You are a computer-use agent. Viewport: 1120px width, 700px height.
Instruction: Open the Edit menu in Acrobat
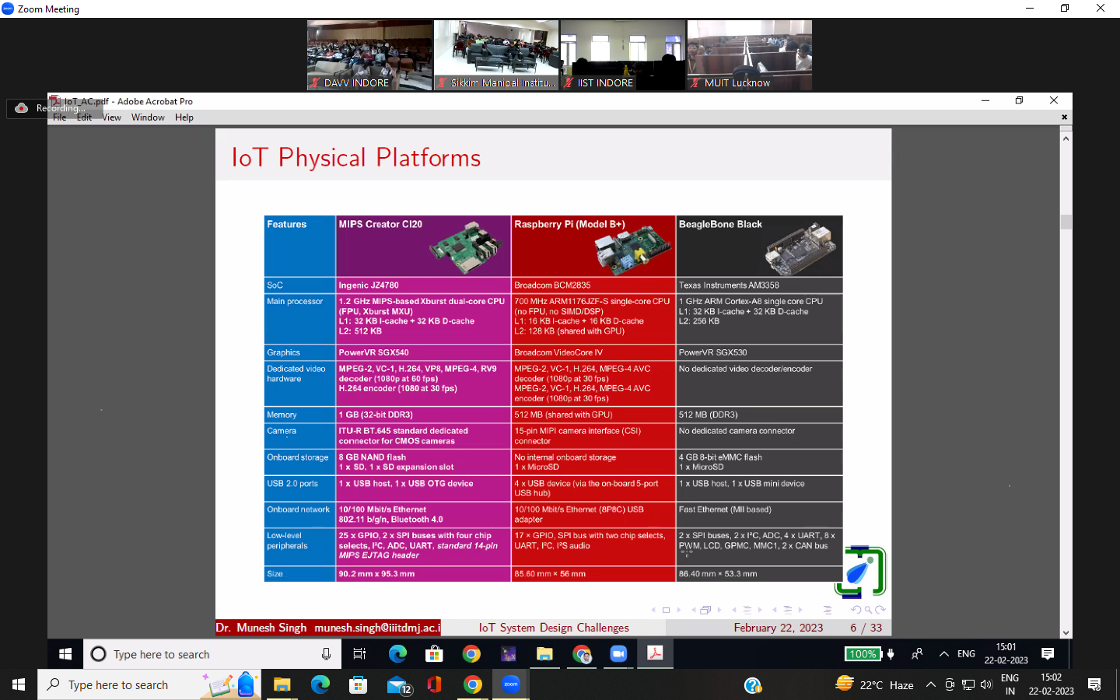tap(84, 117)
